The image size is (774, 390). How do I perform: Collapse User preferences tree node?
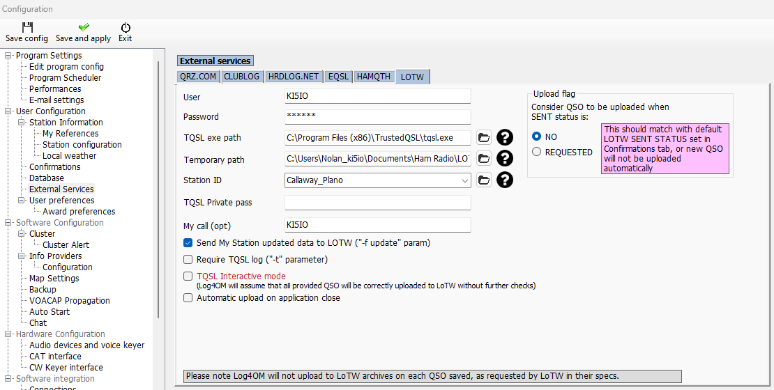pyautogui.click(x=21, y=200)
